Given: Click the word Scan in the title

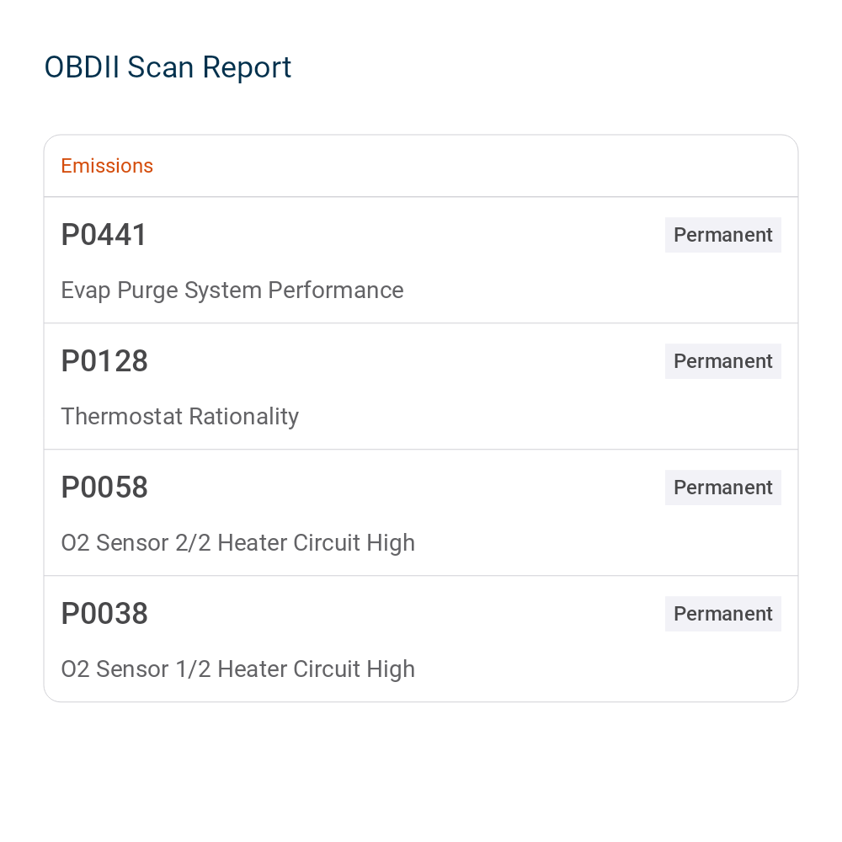Looking at the screenshot, I should point(160,67).
